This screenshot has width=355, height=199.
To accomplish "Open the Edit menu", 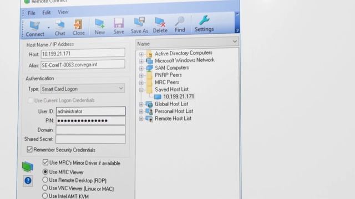I will click(x=47, y=13).
